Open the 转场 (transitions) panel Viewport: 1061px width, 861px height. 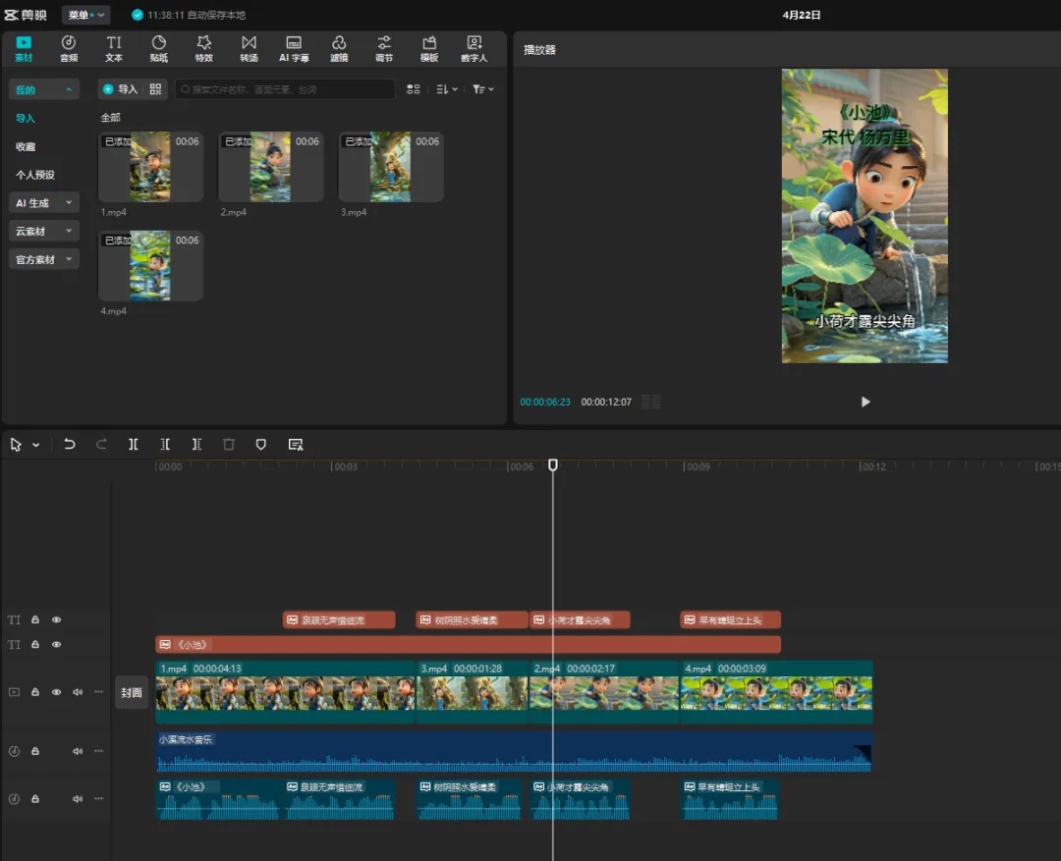pos(249,48)
